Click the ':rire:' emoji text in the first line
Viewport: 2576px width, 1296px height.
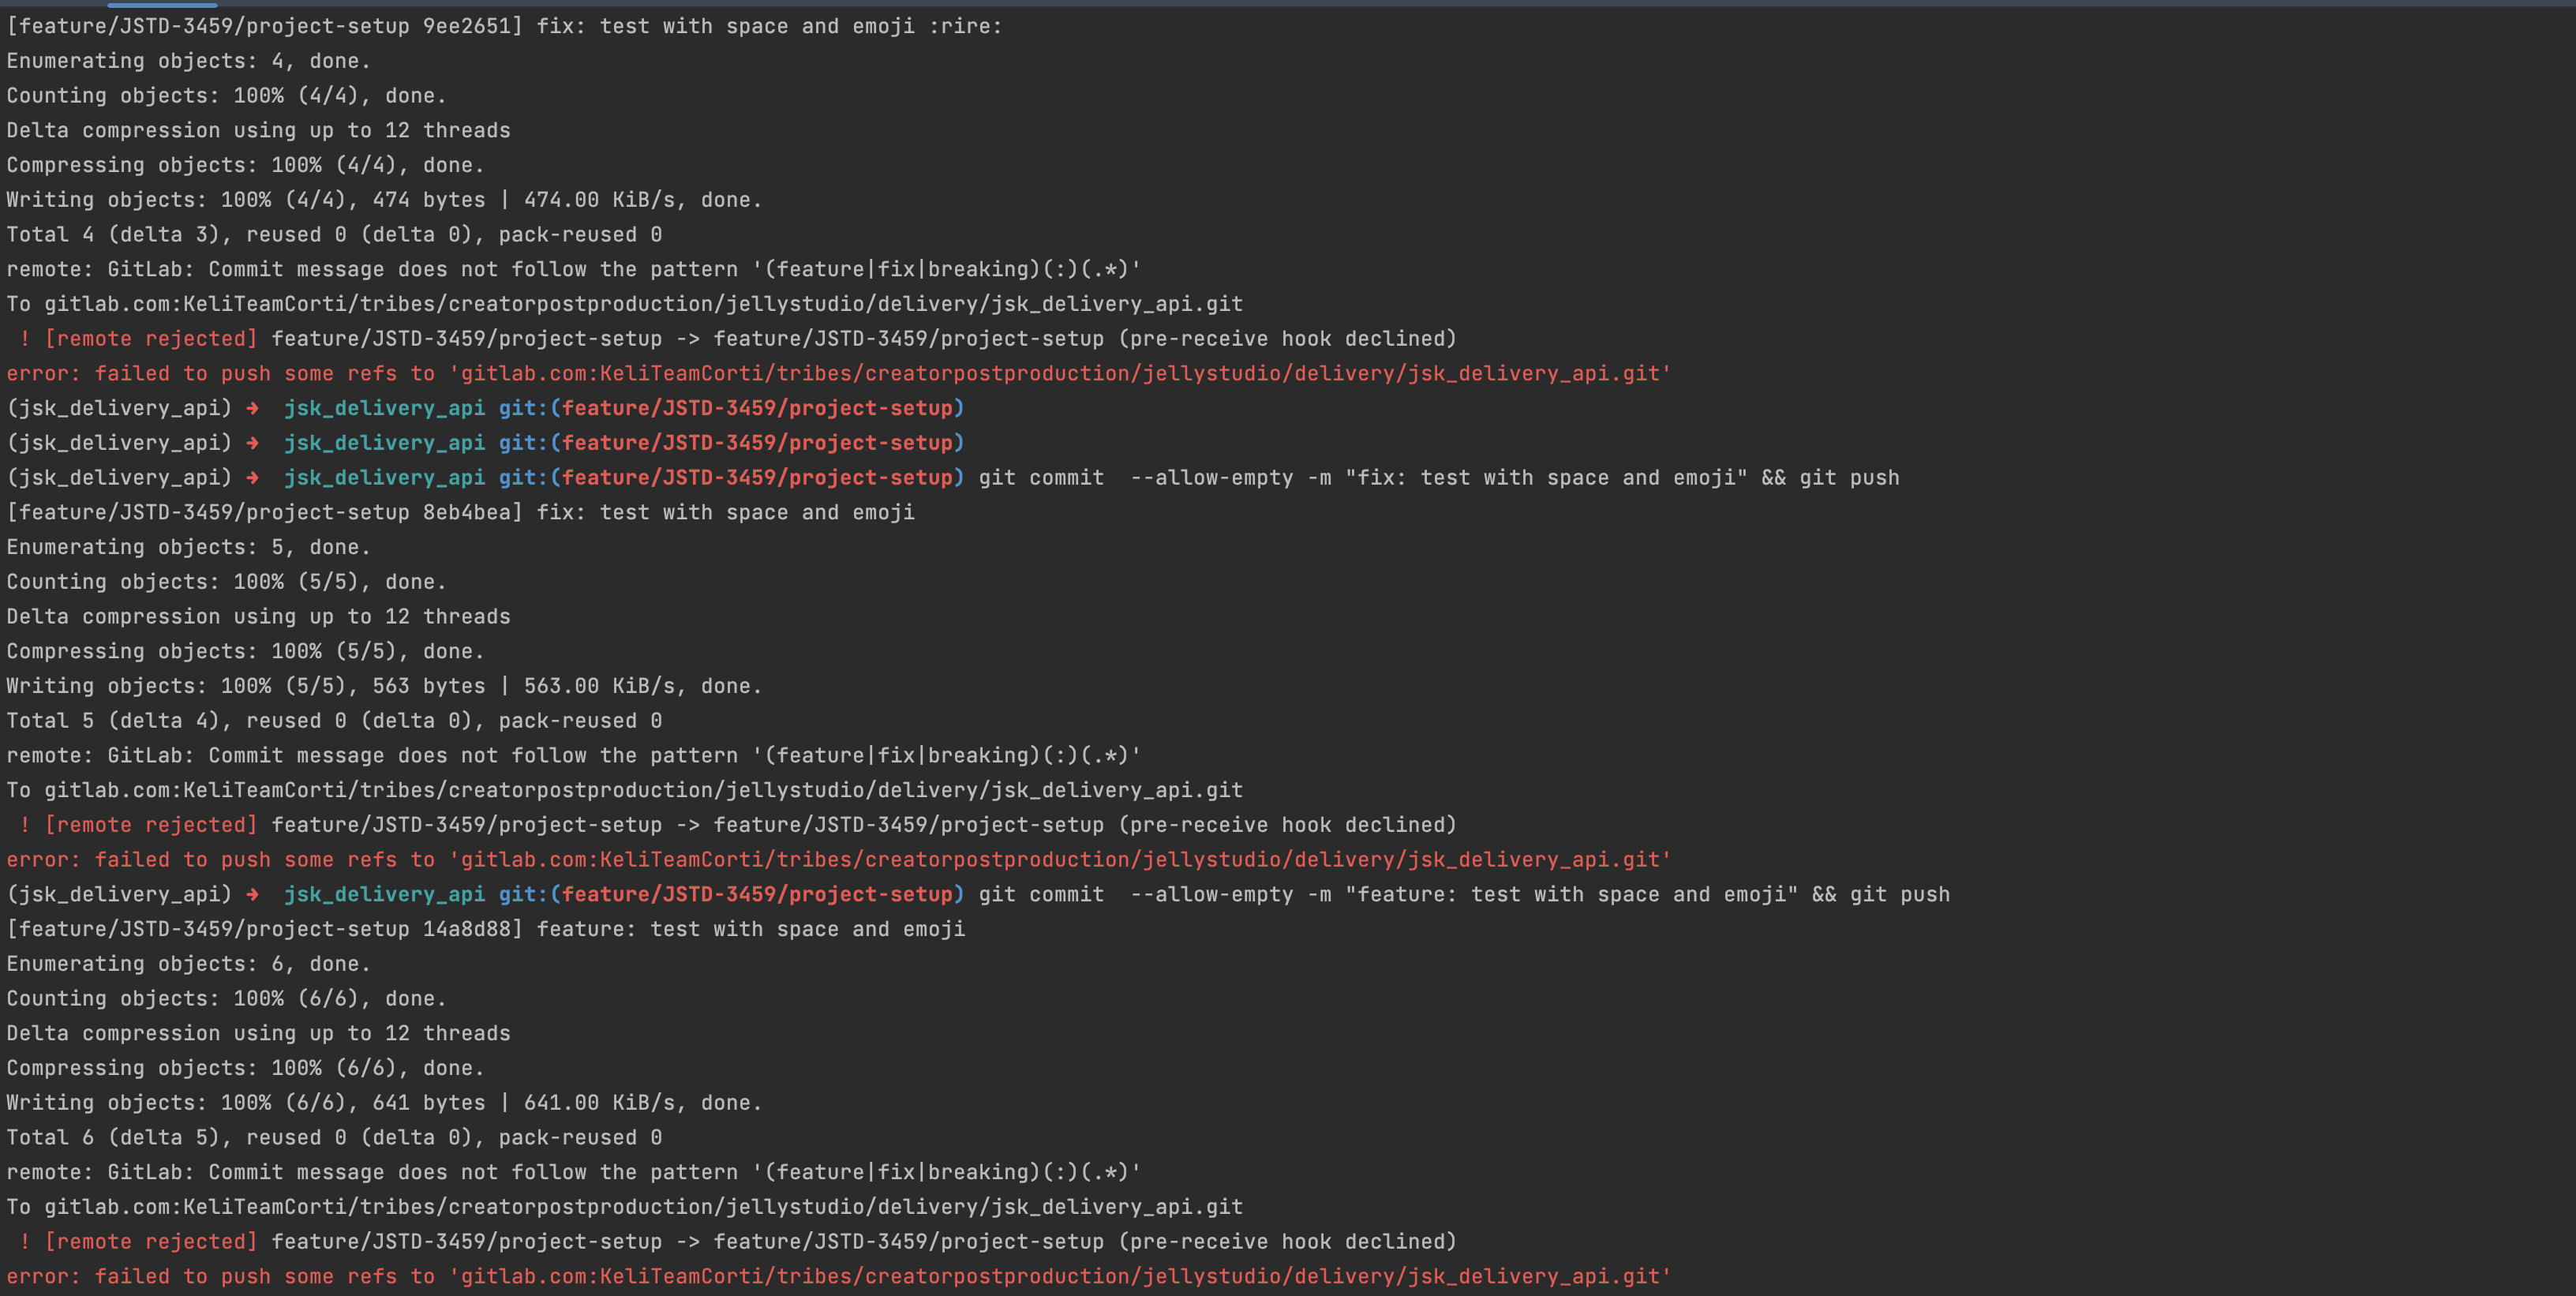point(965,26)
